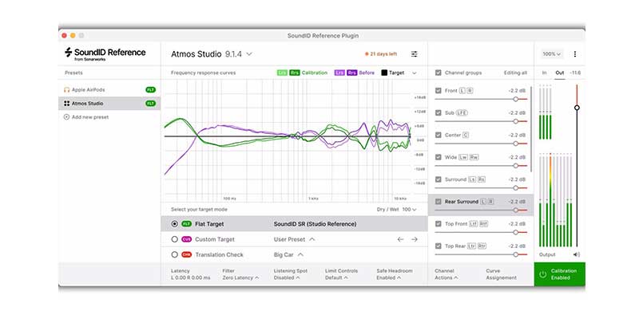Select the Flat Target radio button

point(175,224)
